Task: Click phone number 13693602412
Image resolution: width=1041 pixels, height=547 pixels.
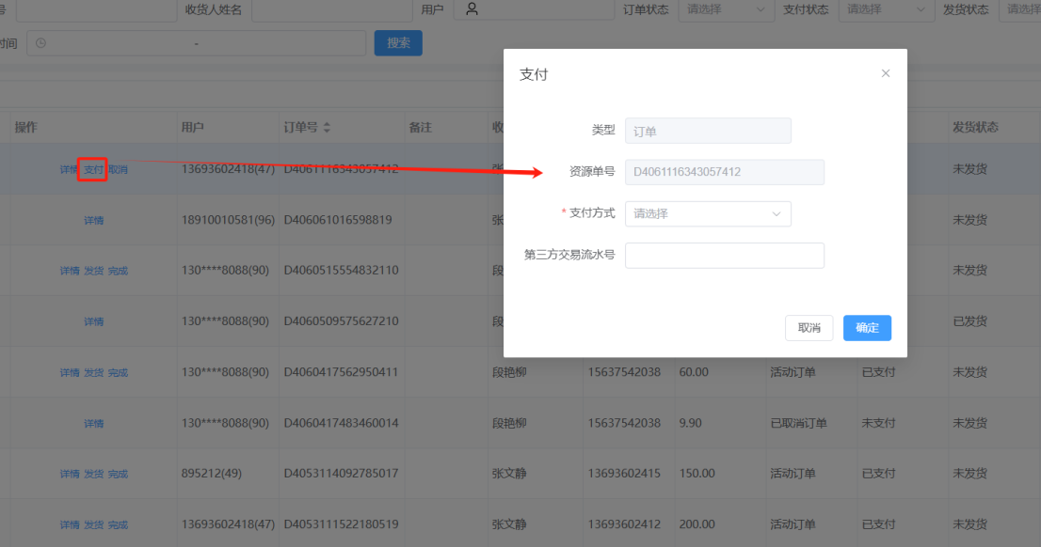Action: [624, 524]
